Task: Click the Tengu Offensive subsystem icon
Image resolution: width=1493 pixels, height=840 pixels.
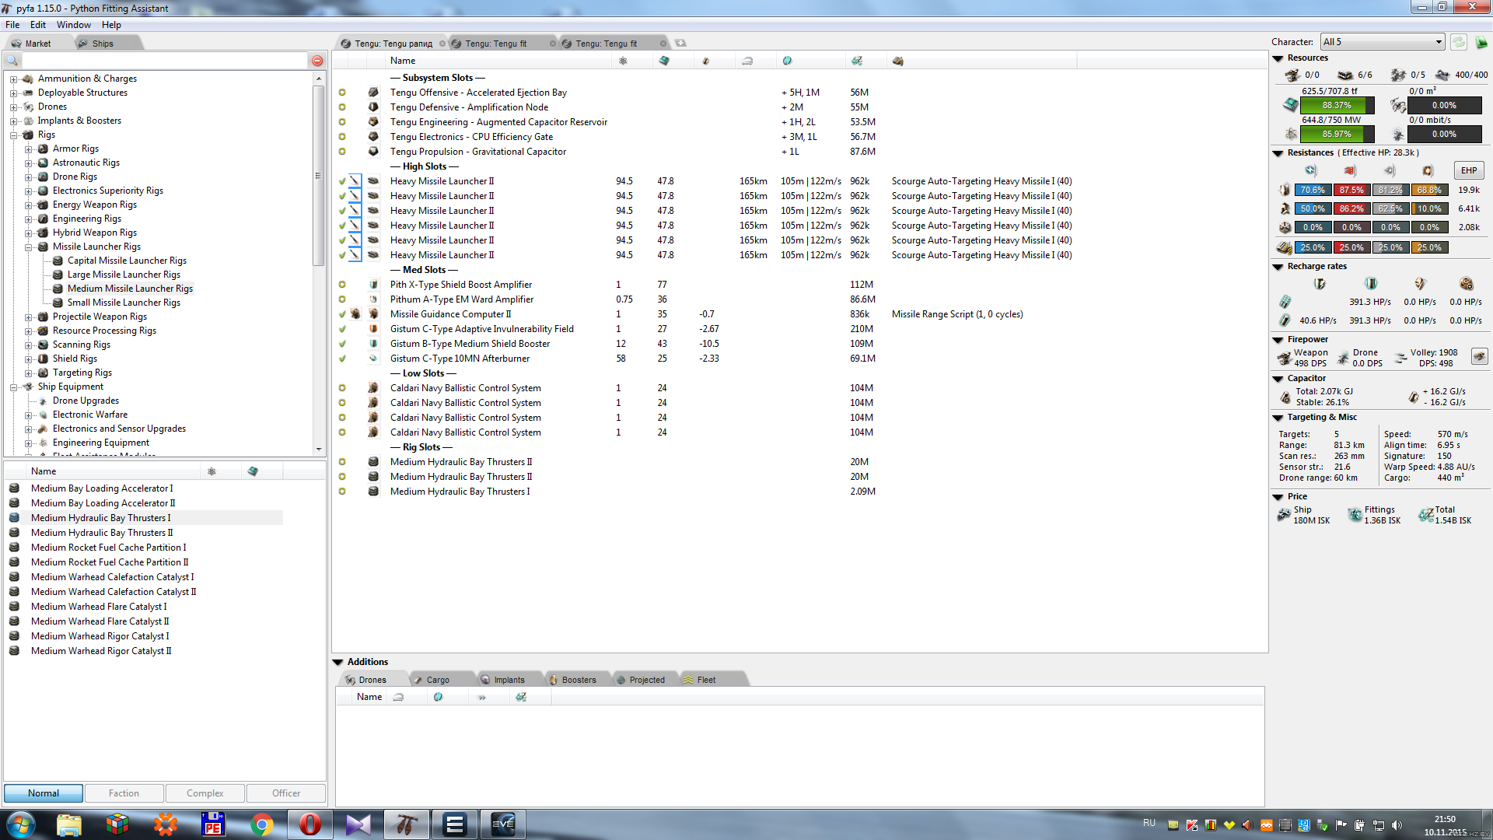Action: (373, 93)
